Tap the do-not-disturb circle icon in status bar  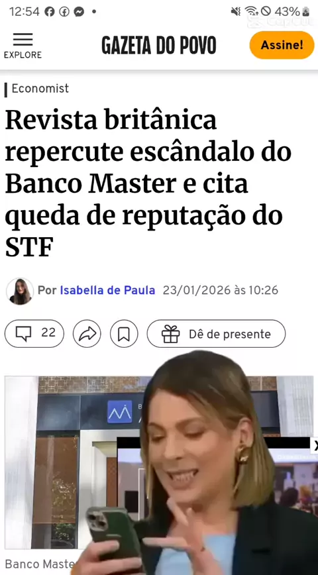tap(266, 11)
